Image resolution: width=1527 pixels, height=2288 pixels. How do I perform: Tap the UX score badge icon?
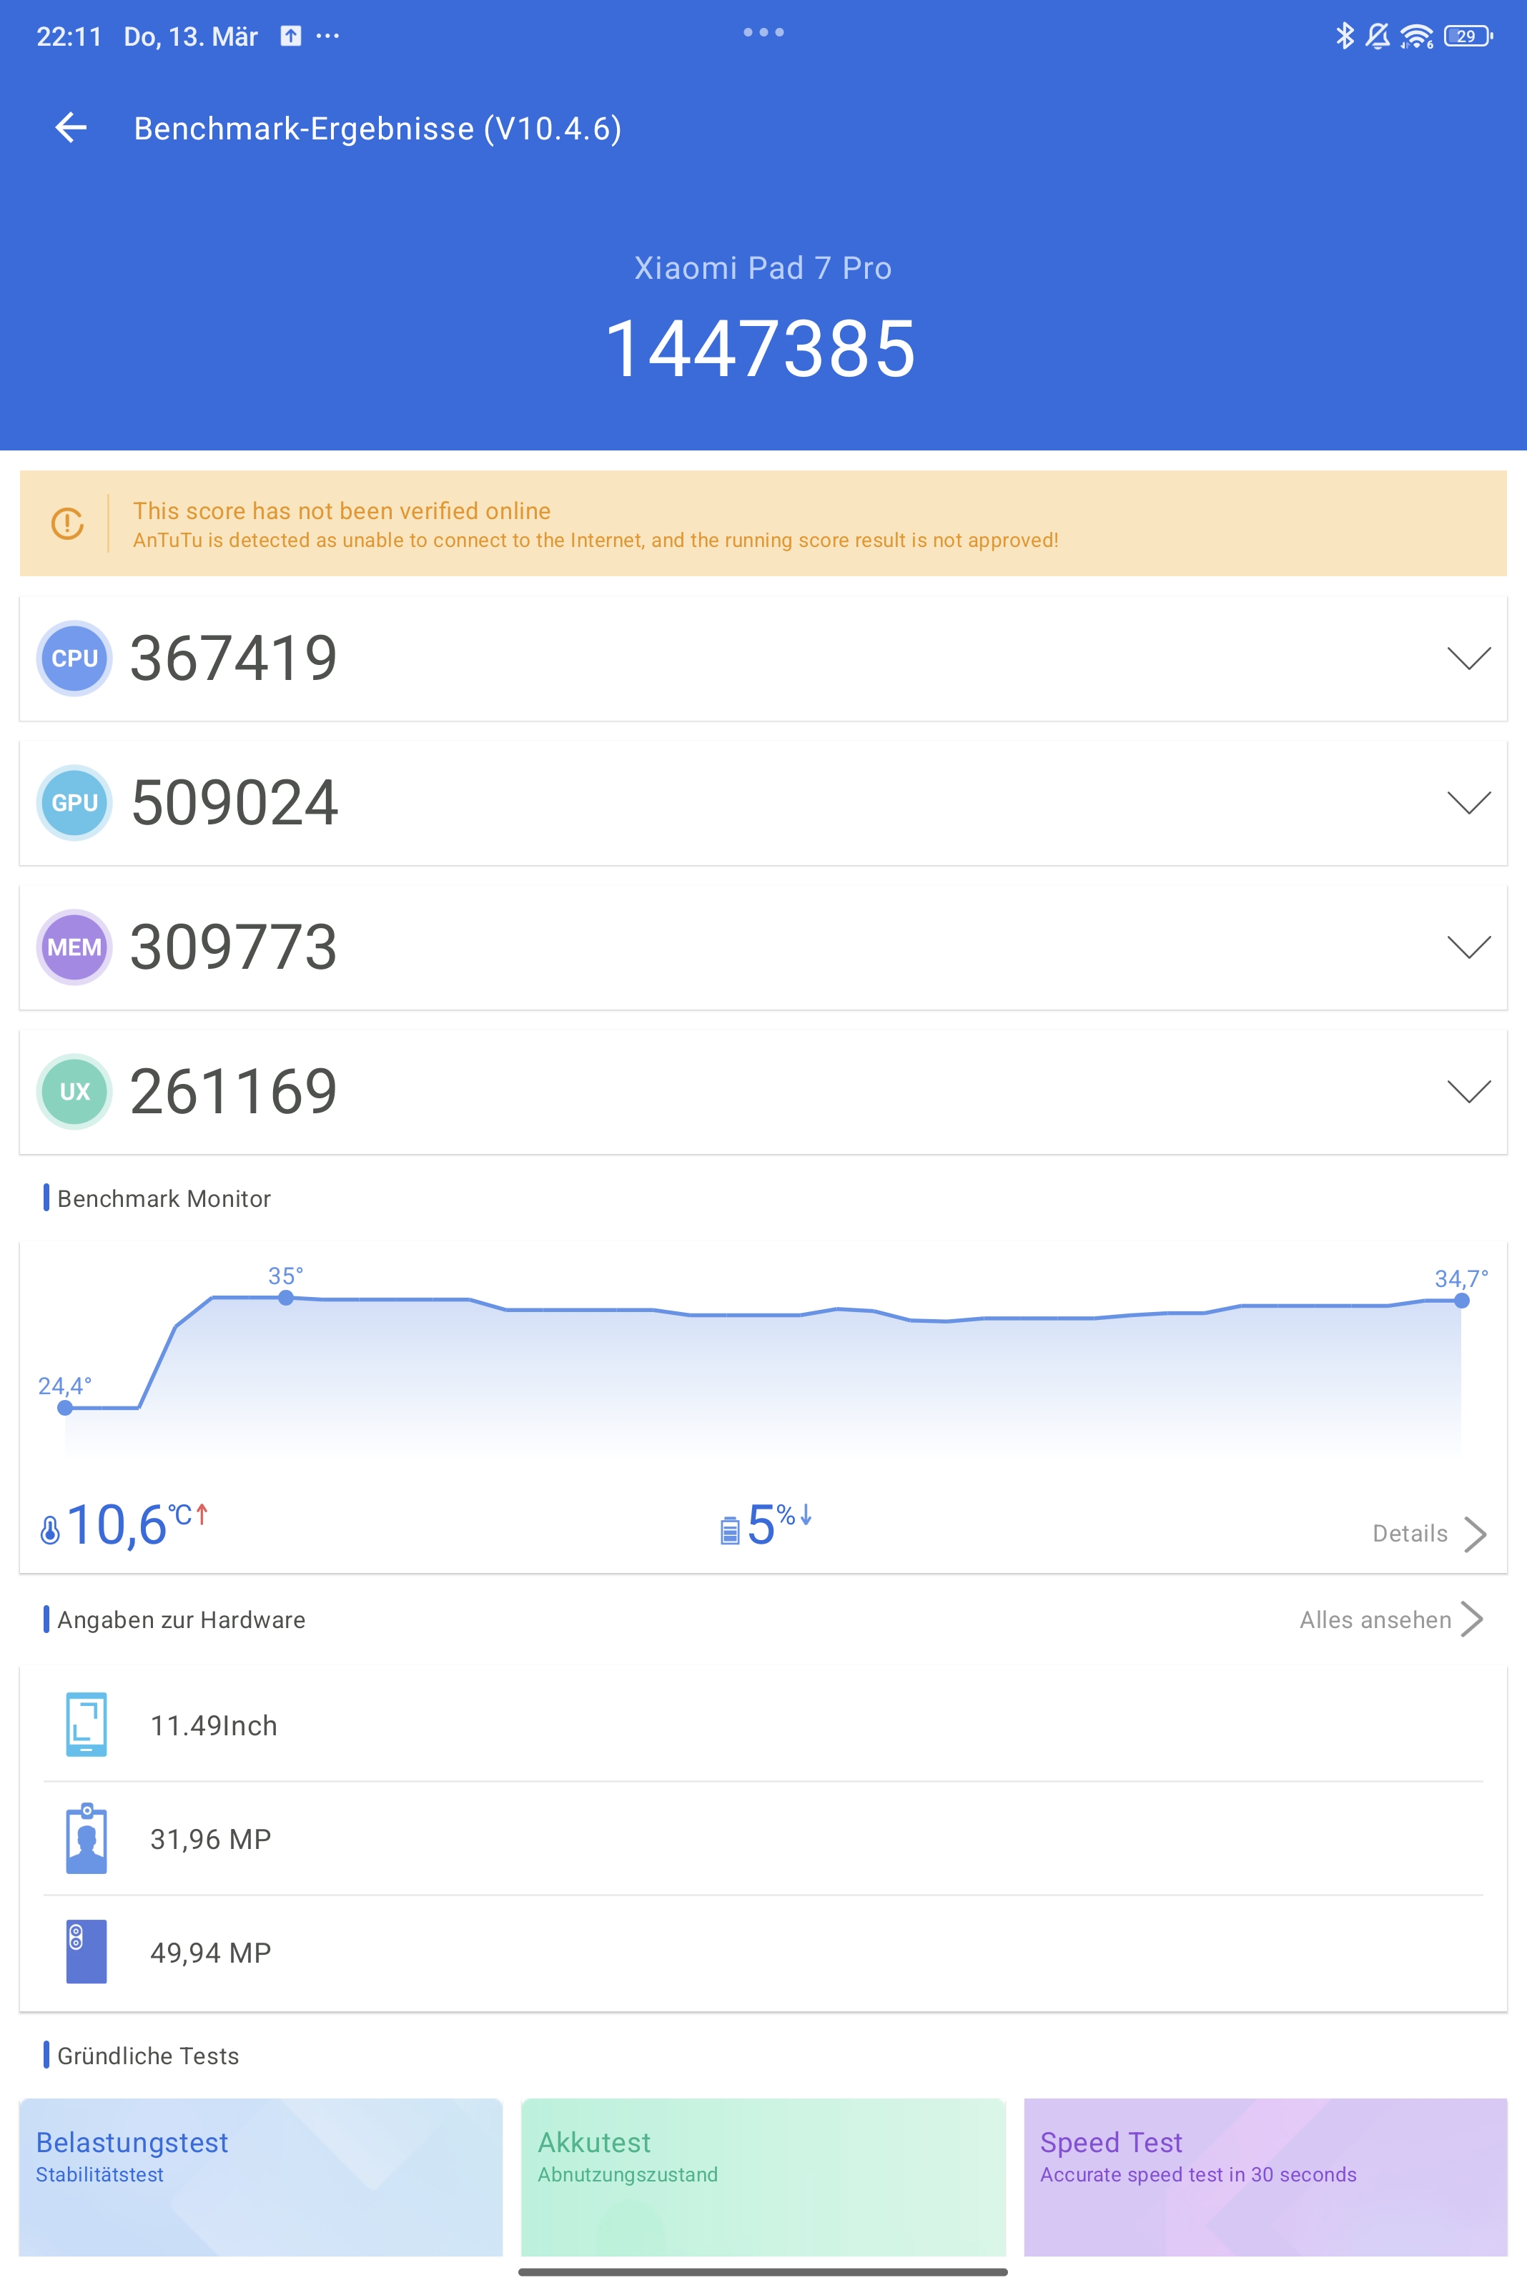pyautogui.click(x=74, y=1092)
